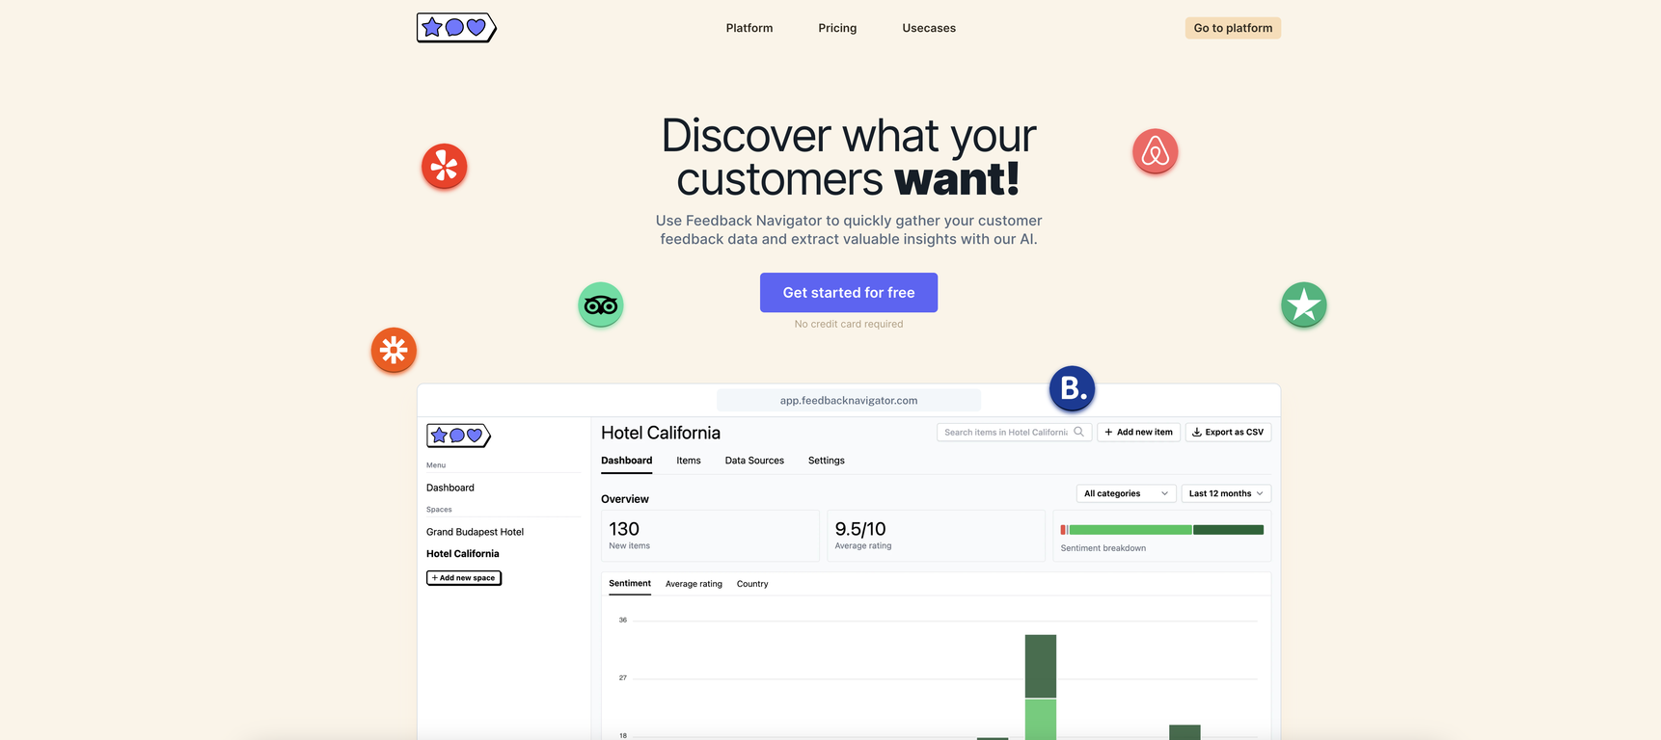1661x740 pixels.
Task: Click Export as CSV button
Action: pos(1228,432)
